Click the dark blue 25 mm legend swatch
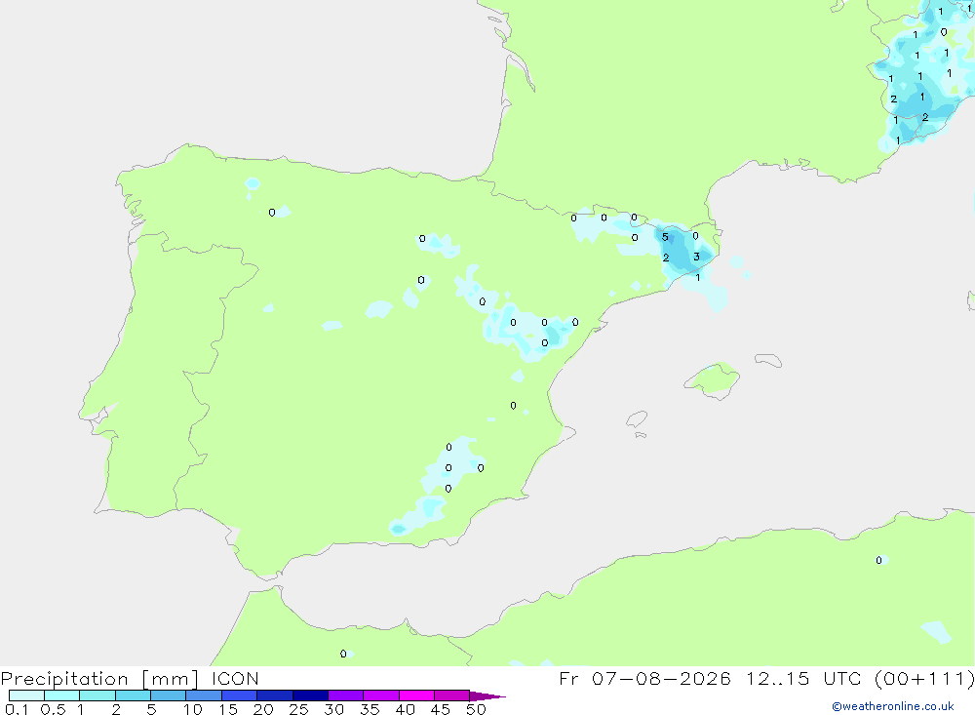975x715 pixels. tap(310, 695)
